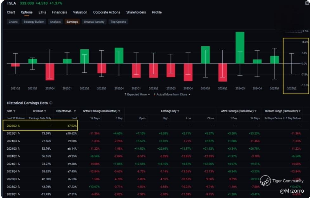Click Earnings Date Only subheader
Viewport: 310px width, 198px height.
40,118
